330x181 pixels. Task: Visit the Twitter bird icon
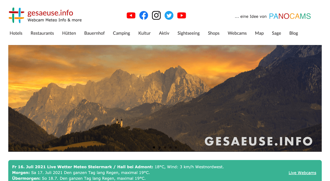(169, 15)
